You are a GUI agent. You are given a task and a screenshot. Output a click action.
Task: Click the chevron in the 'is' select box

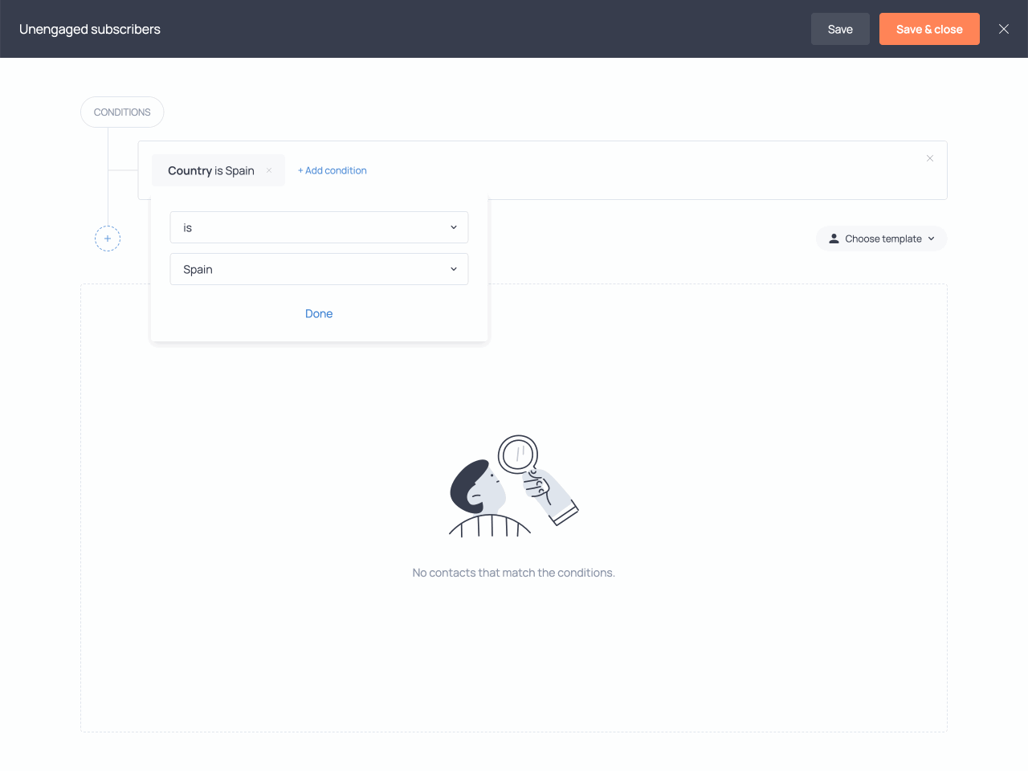[454, 227]
